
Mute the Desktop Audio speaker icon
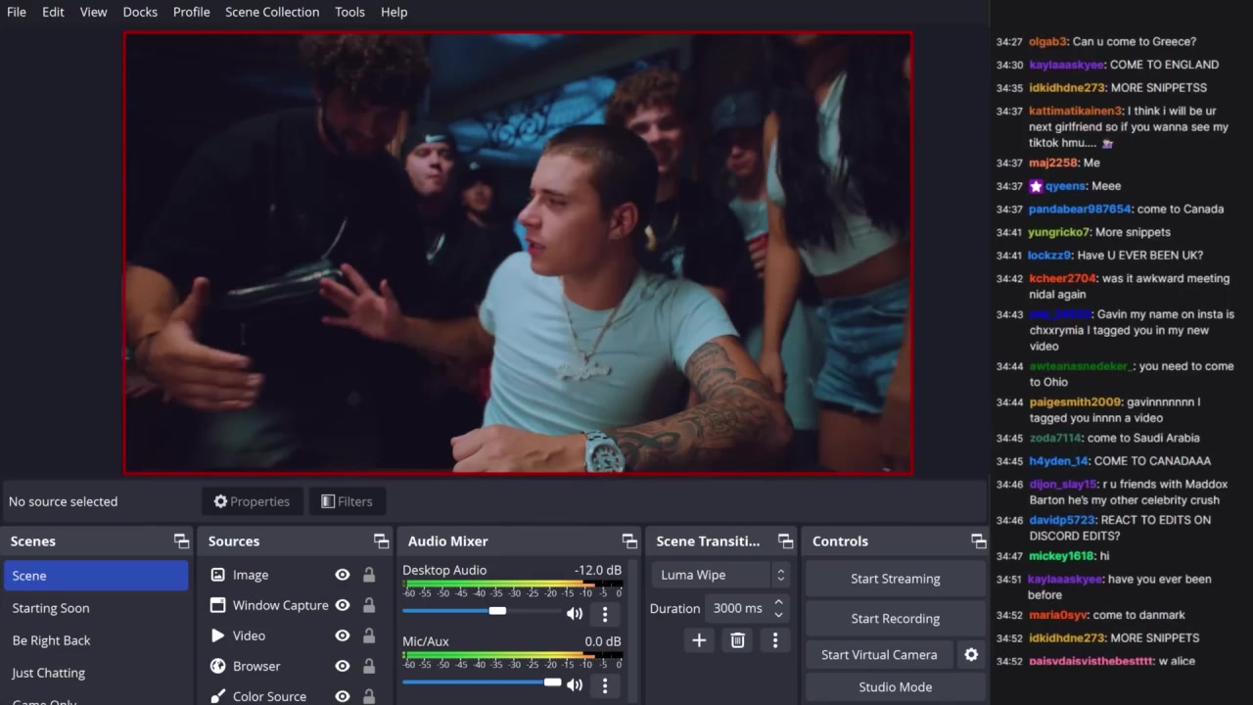575,614
